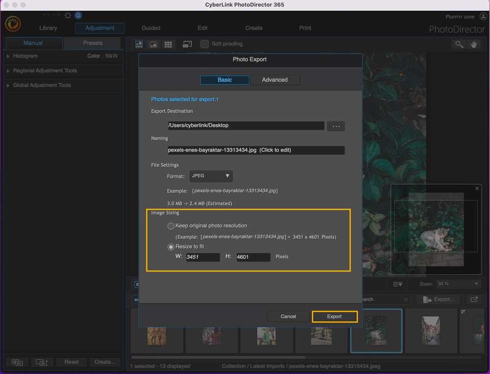Image resolution: width=490 pixels, height=374 pixels.
Task: Click the file naming field to edit
Action: point(256,150)
